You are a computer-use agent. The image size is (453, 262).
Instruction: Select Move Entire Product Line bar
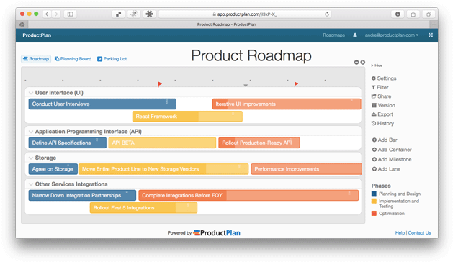[163, 169]
